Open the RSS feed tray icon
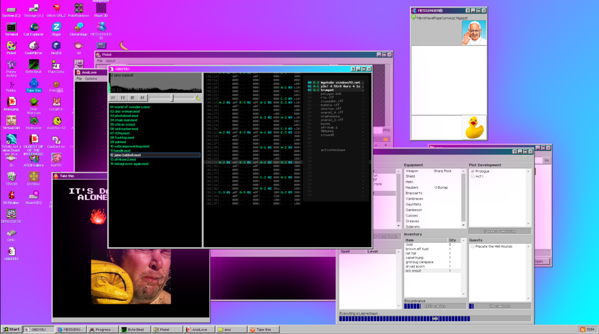The width and height of the screenshot is (599, 334). point(582,330)
